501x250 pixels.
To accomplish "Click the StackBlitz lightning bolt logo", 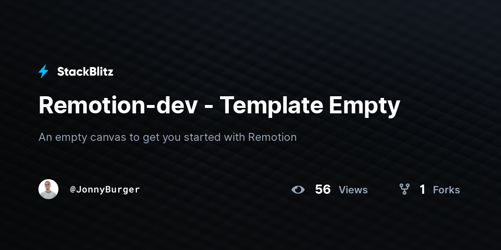I will [x=43, y=72].
